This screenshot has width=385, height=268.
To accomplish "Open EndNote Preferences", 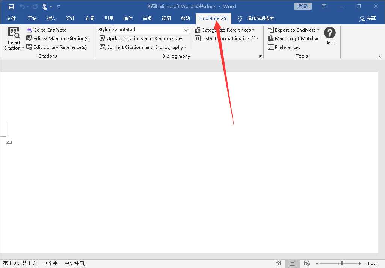I will pos(284,47).
